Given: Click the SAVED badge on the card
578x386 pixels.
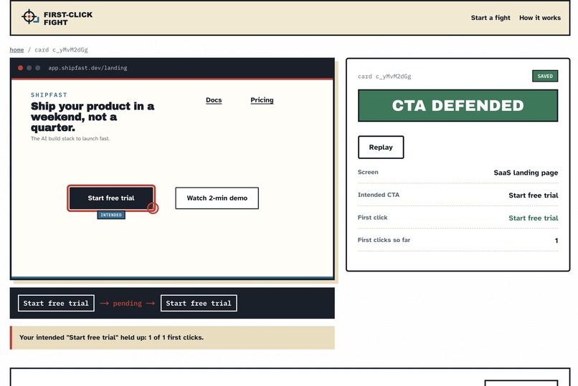Looking at the screenshot, I should point(545,76).
